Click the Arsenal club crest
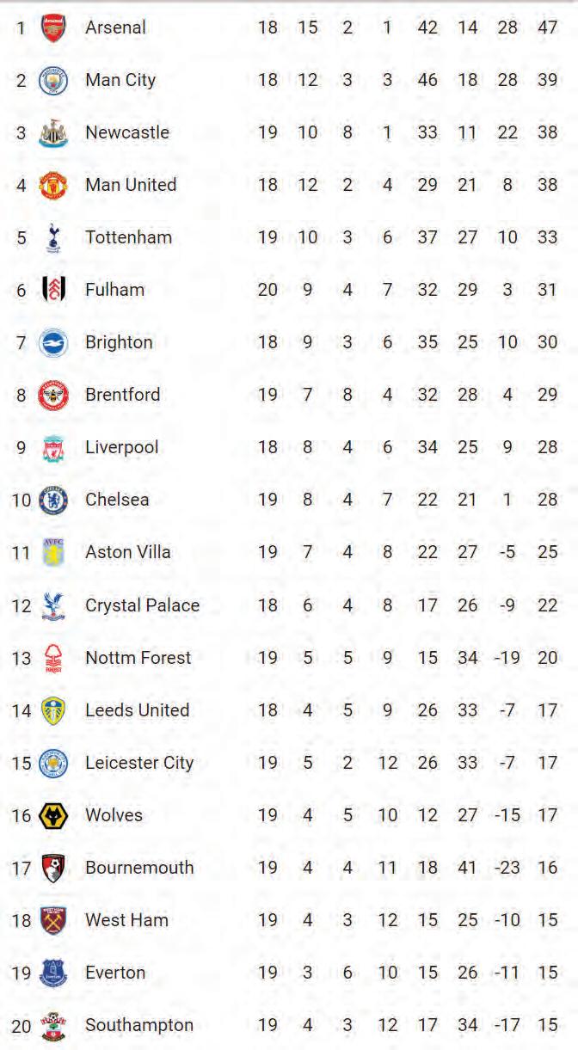Screen dimensions: 578x1050 point(53,28)
